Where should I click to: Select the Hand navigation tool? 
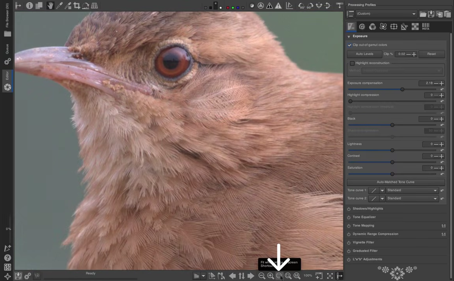(50, 5)
